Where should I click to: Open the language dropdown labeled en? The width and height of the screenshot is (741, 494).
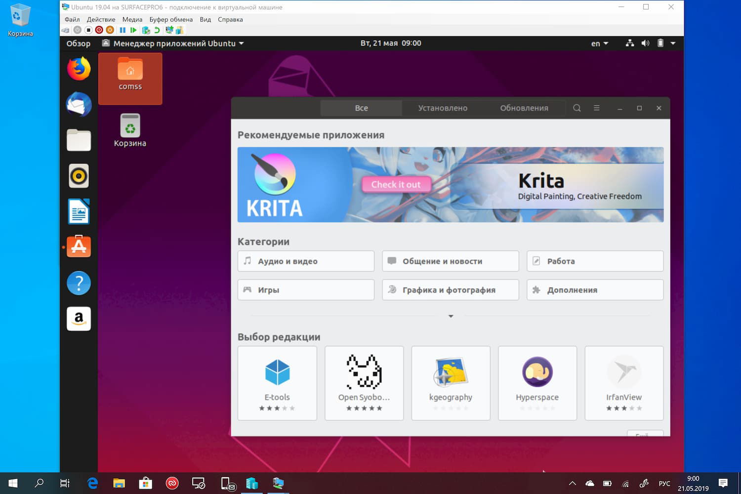point(599,43)
